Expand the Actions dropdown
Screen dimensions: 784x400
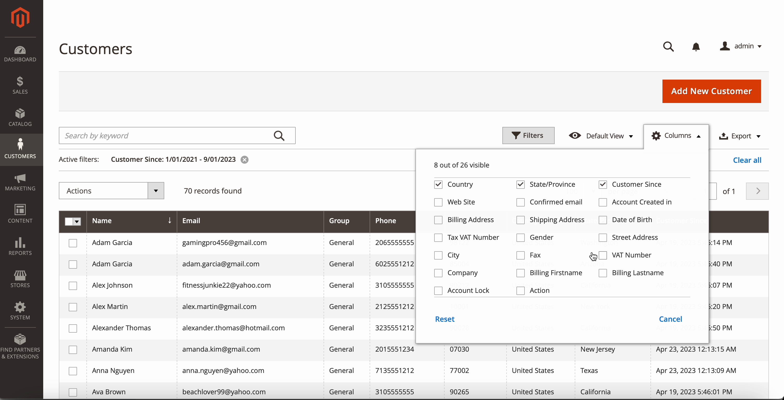156,191
